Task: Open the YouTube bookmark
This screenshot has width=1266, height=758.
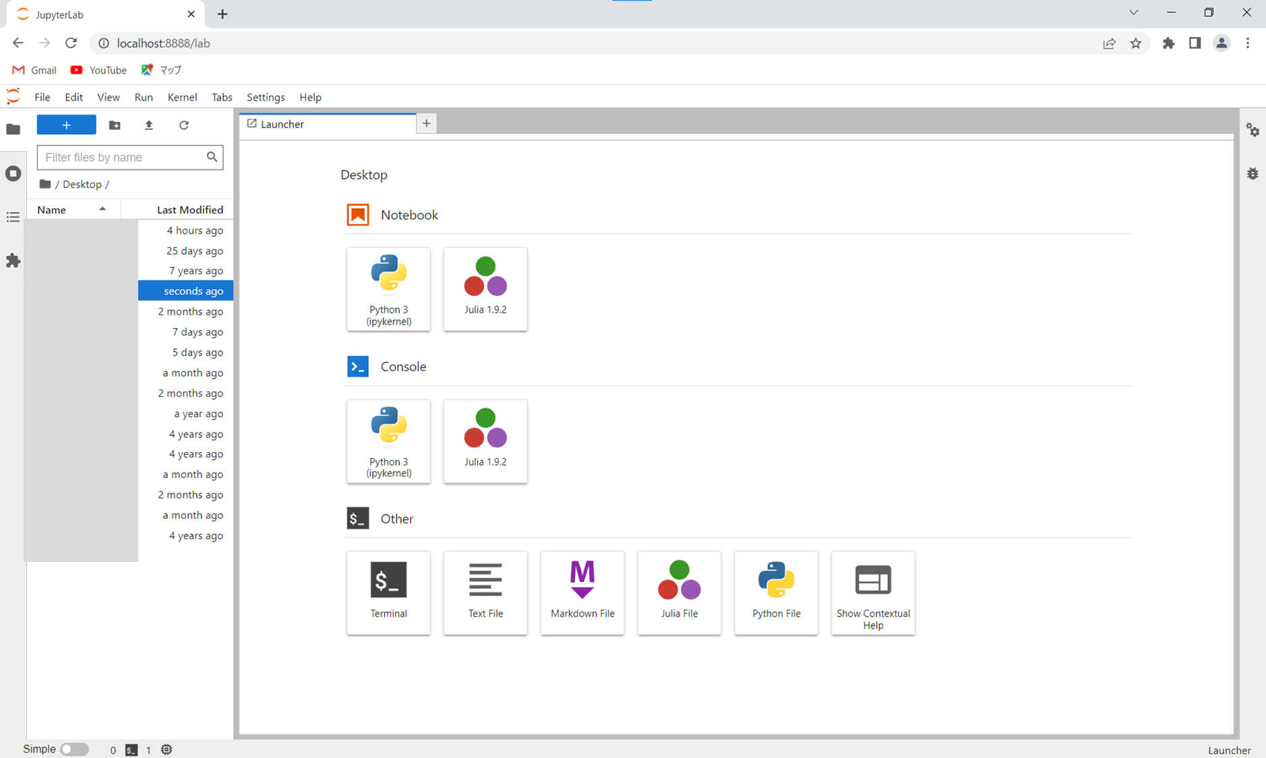Action: pos(98,70)
